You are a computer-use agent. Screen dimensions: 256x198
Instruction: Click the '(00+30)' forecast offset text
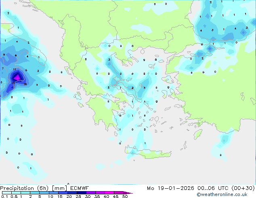(x=243, y=188)
